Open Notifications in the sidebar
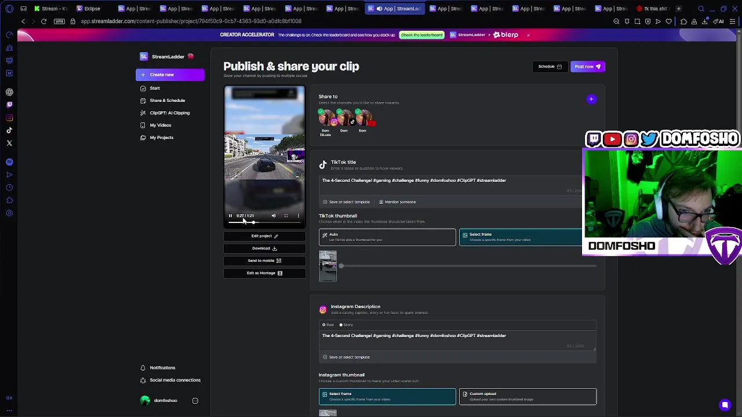Screen dimensions: 742x417 tap(162, 368)
